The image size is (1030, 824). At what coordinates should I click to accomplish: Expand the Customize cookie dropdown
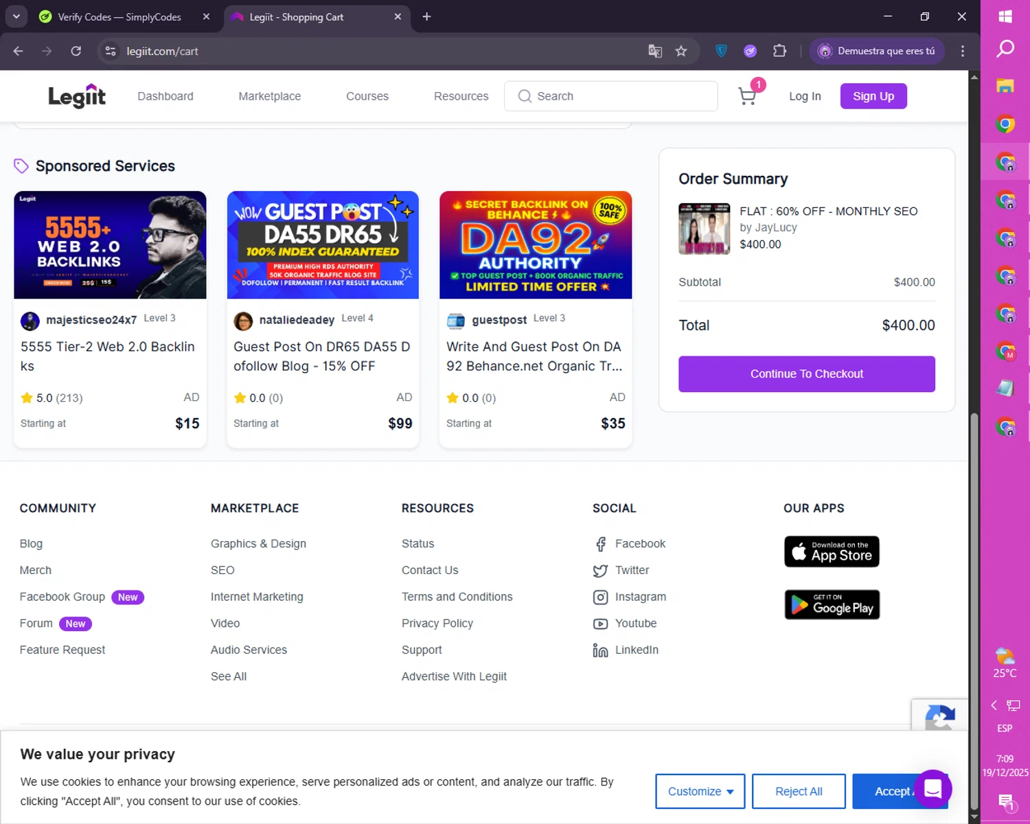tap(700, 791)
